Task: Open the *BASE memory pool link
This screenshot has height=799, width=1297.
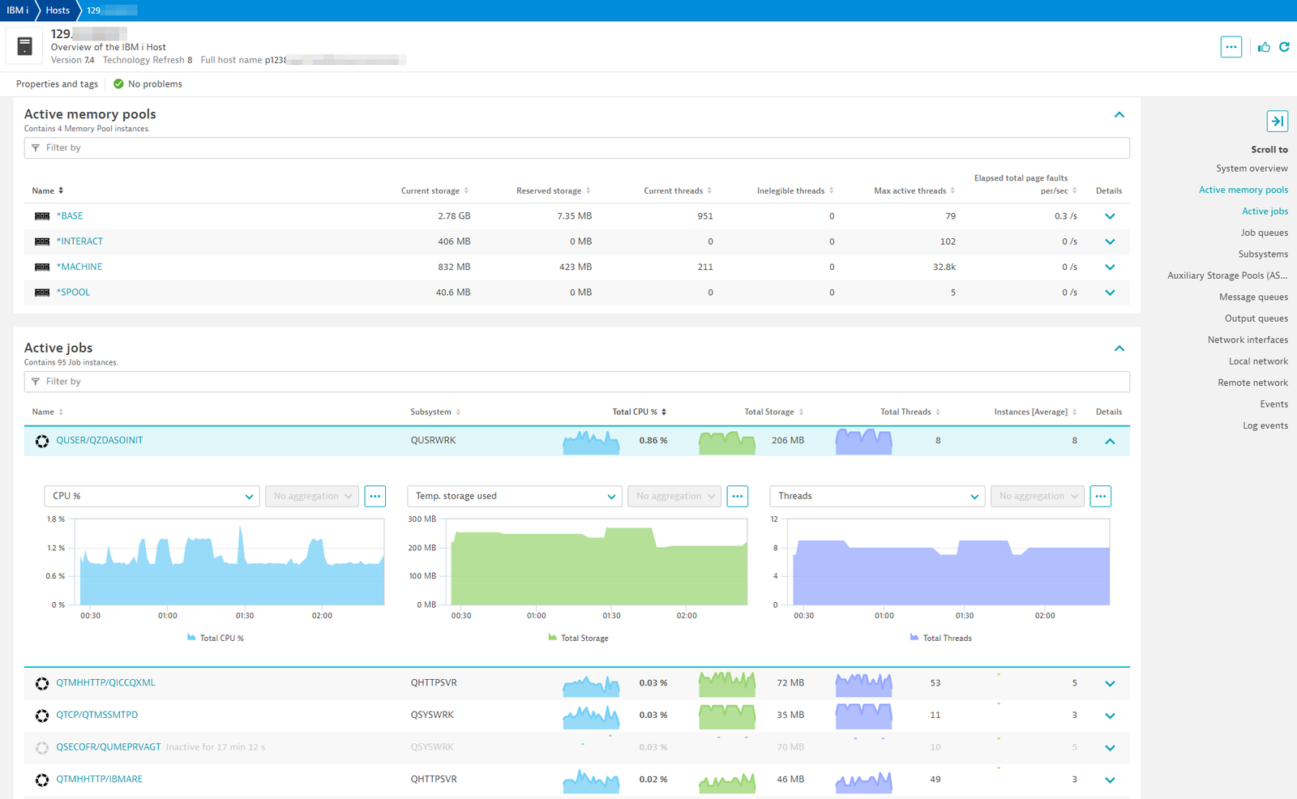Action: click(70, 216)
